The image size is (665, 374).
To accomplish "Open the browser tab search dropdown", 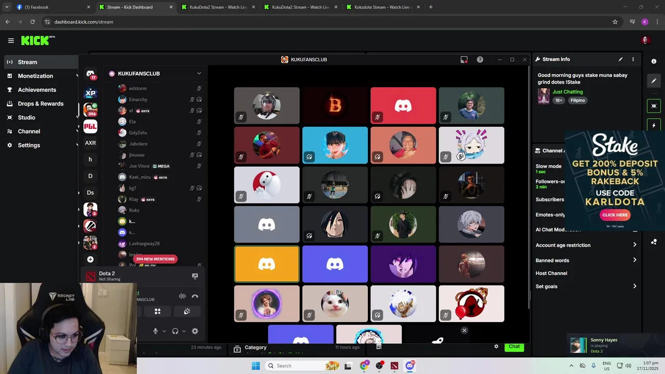I will (7, 7).
